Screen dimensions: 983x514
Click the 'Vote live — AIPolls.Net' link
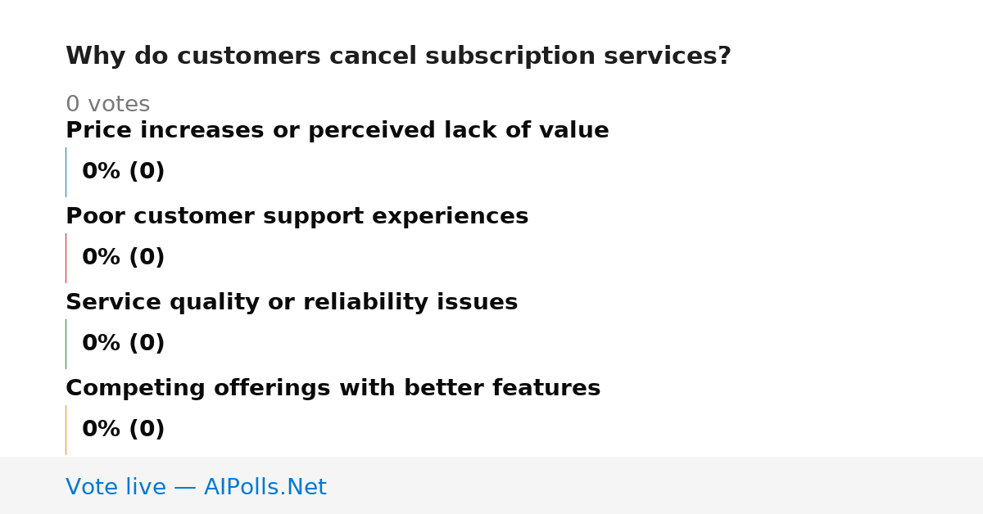(x=196, y=487)
